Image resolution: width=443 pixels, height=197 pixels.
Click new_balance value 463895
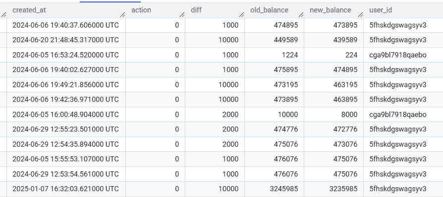coord(345,100)
